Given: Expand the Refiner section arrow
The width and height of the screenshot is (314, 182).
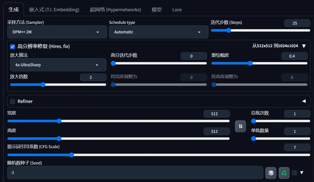Looking at the screenshot, I should tap(304, 101).
